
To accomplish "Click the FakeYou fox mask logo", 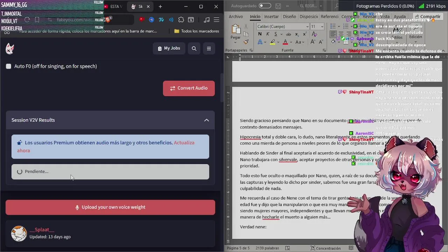I will [x=10, y=49].
